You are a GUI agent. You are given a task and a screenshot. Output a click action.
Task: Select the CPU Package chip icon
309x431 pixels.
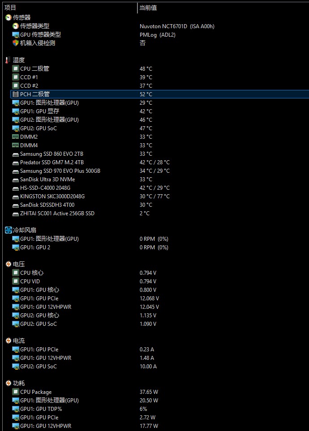(16, 392)
